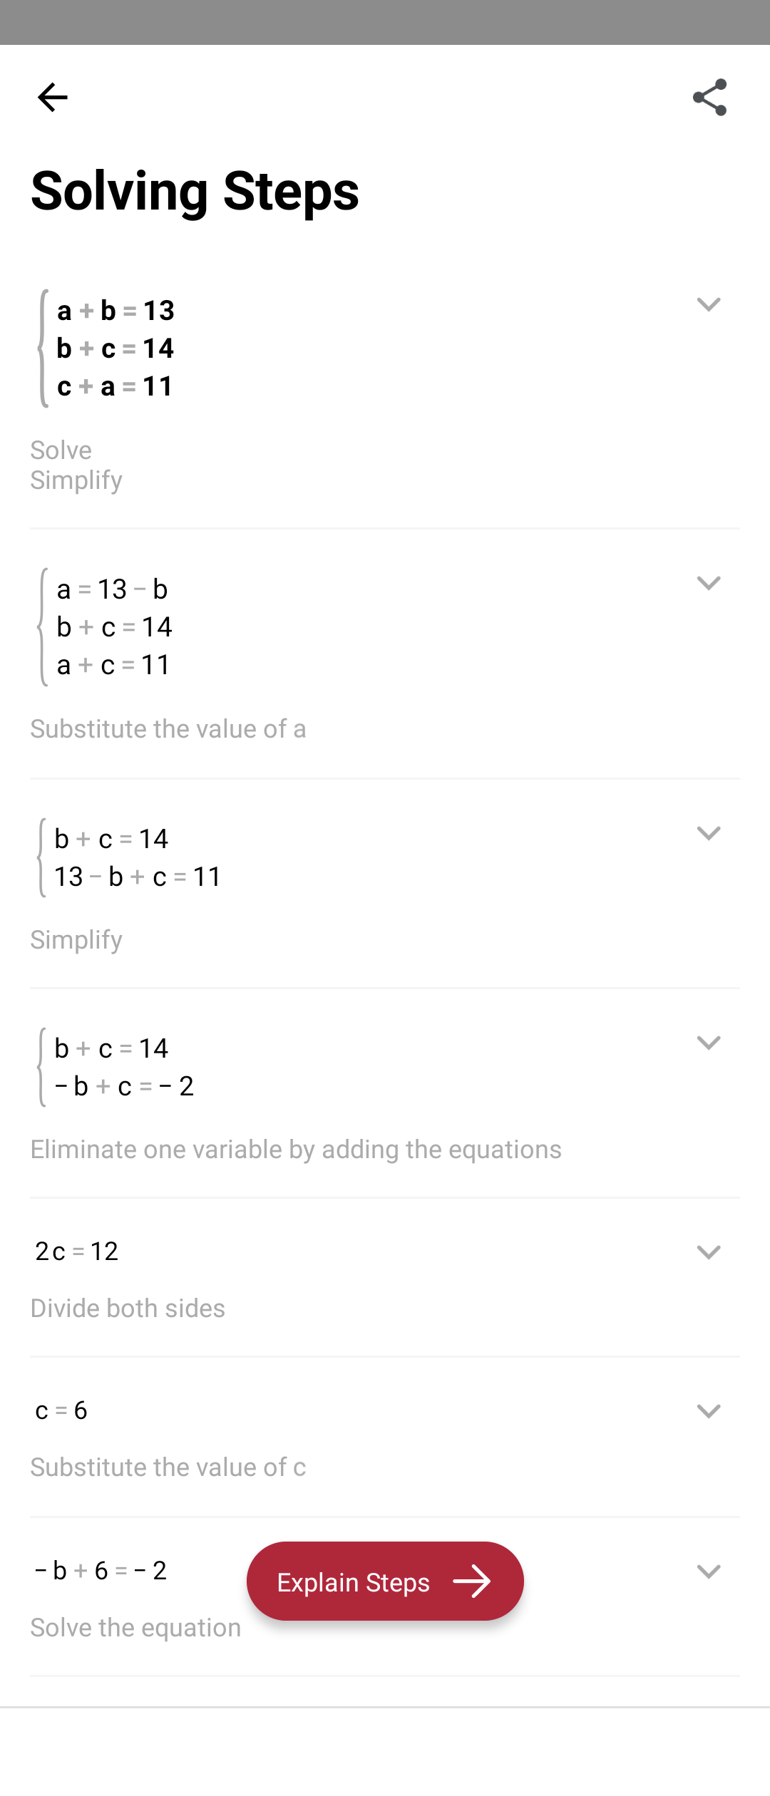Expand the −b + c = −2 step
Screen dimensions: 770x1796
pyautogui.click(x=709, y=1043)
